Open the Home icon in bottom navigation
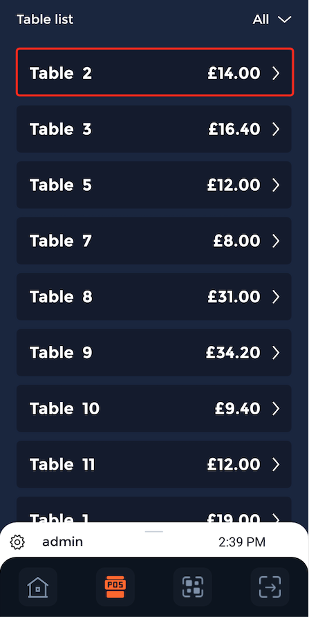309x617 pixels. [x=38, y=587]
